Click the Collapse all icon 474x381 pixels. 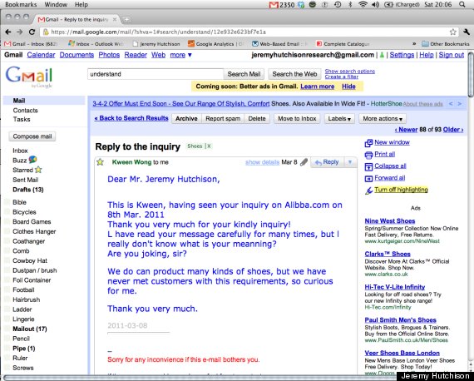368,166
